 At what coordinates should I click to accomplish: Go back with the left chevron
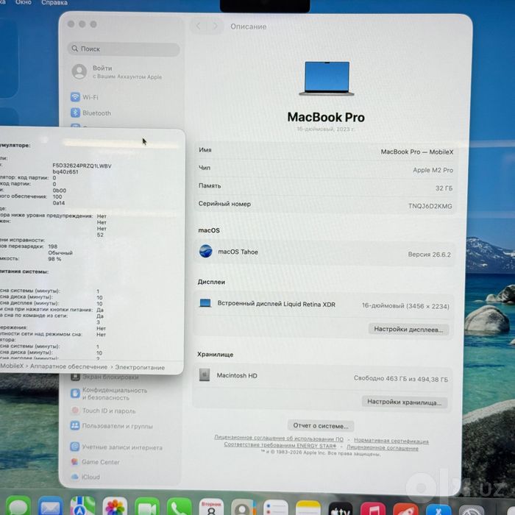(199, 26)
